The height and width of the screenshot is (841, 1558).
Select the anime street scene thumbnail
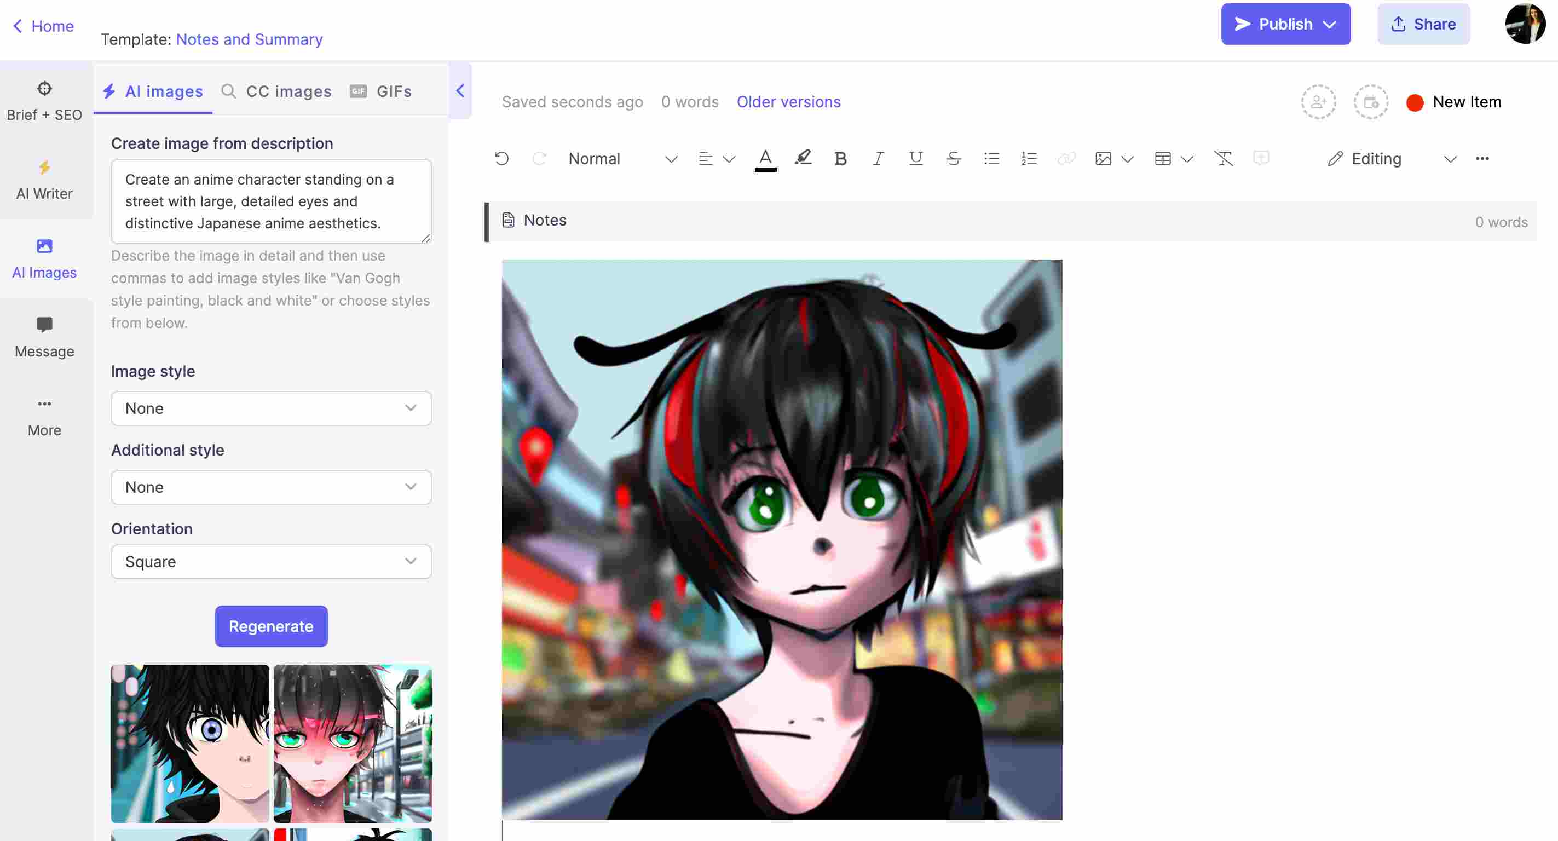(352, 742)
